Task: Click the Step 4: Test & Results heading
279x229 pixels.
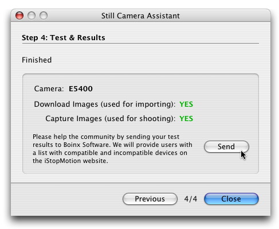Action: coord(64,38)
